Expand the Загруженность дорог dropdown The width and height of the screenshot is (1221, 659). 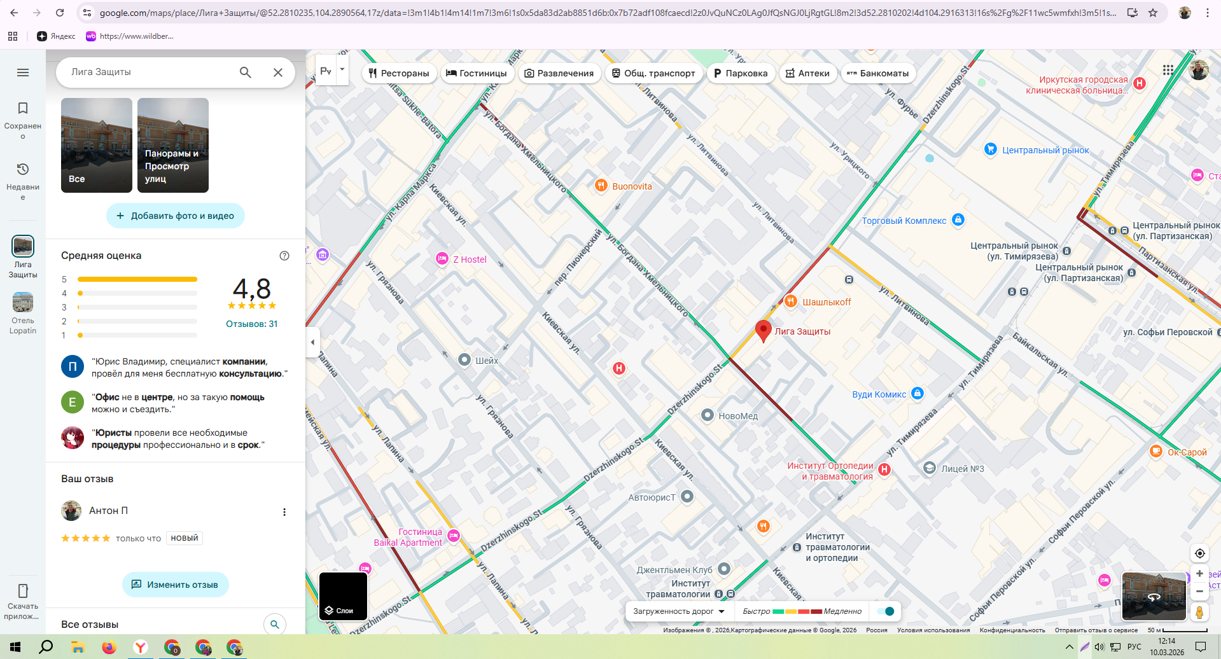[679, 611]
